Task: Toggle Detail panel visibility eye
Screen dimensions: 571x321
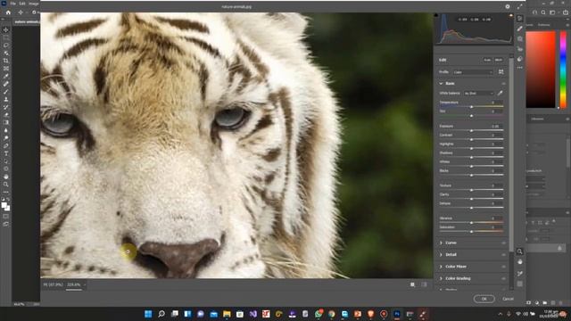Action: coord(503,255)
